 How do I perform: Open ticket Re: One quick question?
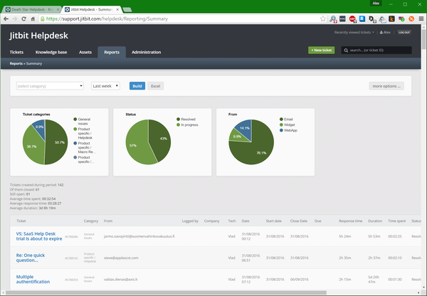[30, 258]
